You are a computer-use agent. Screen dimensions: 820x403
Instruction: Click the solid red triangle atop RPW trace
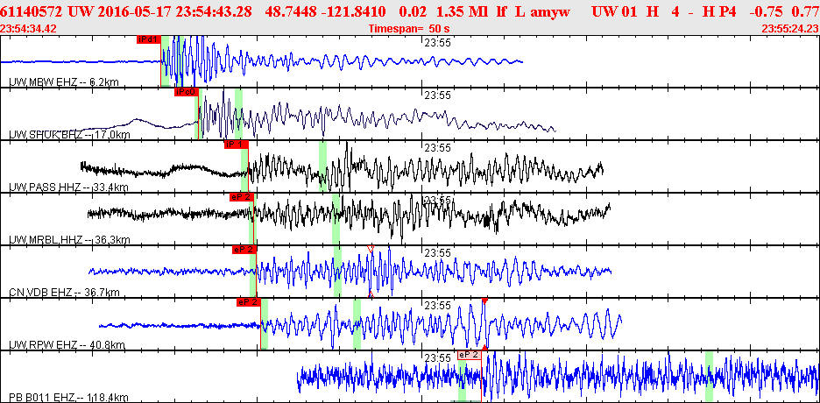click(484, 301)
